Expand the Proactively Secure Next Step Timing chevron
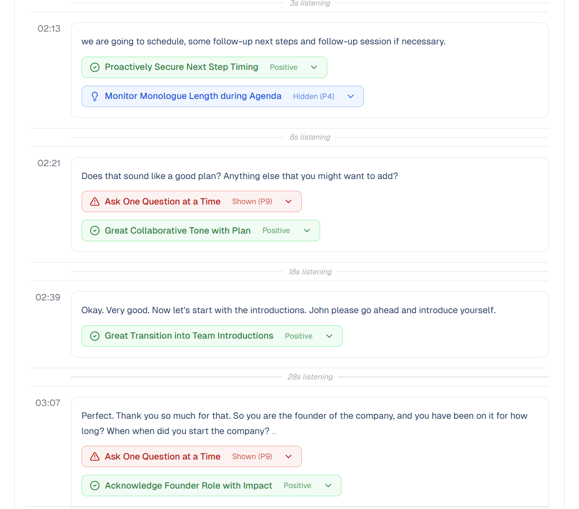 (x=315, y=67)
